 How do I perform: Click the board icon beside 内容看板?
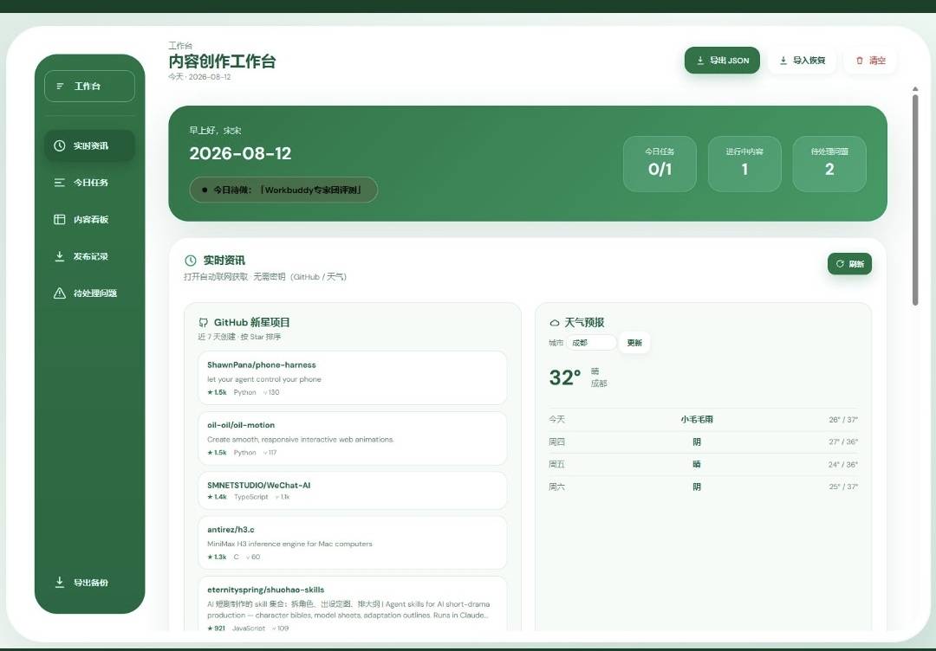(60, 219)
